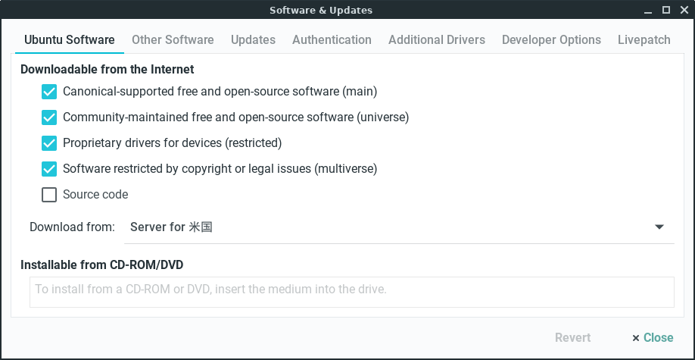Click 'Installable from CD-ROM/DVD' heading
Screen dimensions: 695x360
(x=102, y=265)
